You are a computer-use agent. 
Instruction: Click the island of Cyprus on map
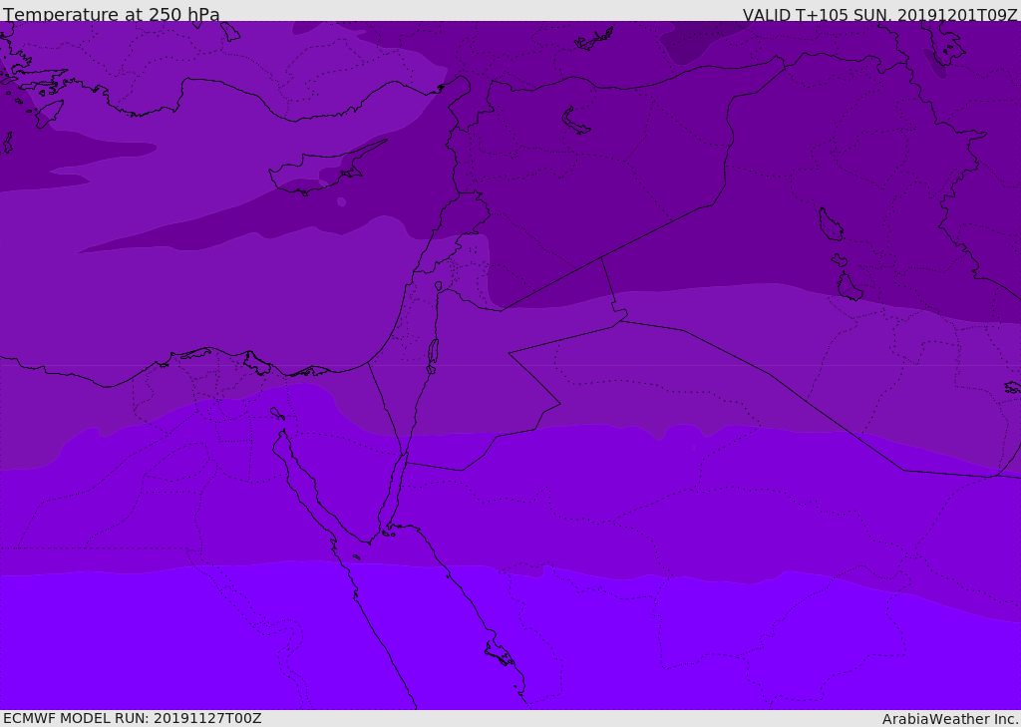327,169
